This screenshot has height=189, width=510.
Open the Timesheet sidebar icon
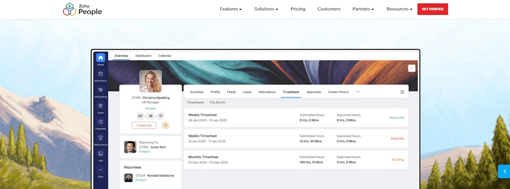tap(101, 122)
